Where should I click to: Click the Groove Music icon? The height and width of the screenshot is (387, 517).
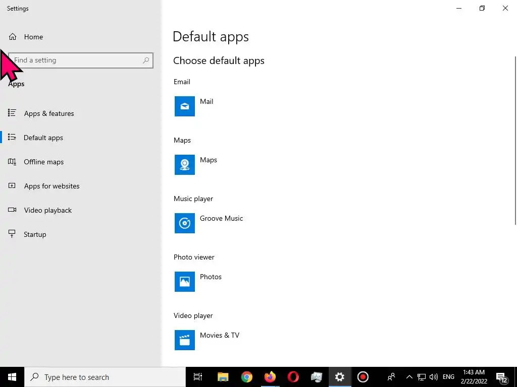[185, 223]
